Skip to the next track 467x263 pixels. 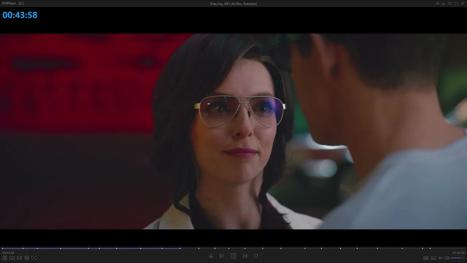pos(245,256)
